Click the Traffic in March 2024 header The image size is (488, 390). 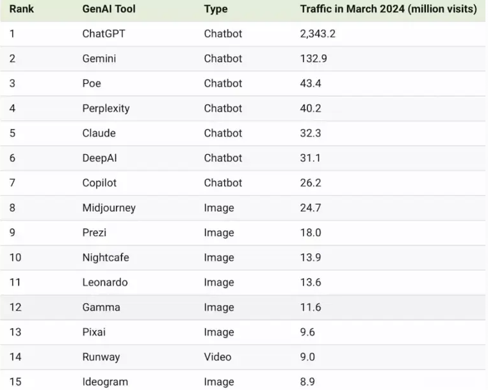[x=388, y=10]
